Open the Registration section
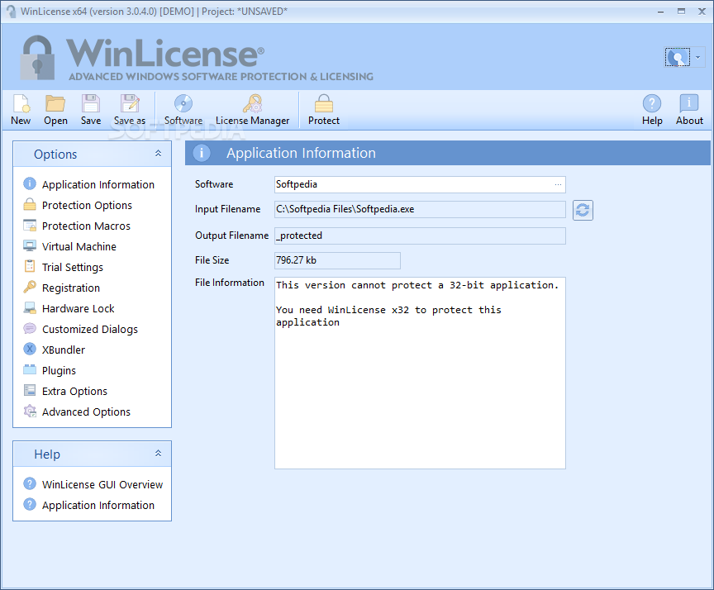The height and width of the screenshot is (590, 714). pos(71,288)
